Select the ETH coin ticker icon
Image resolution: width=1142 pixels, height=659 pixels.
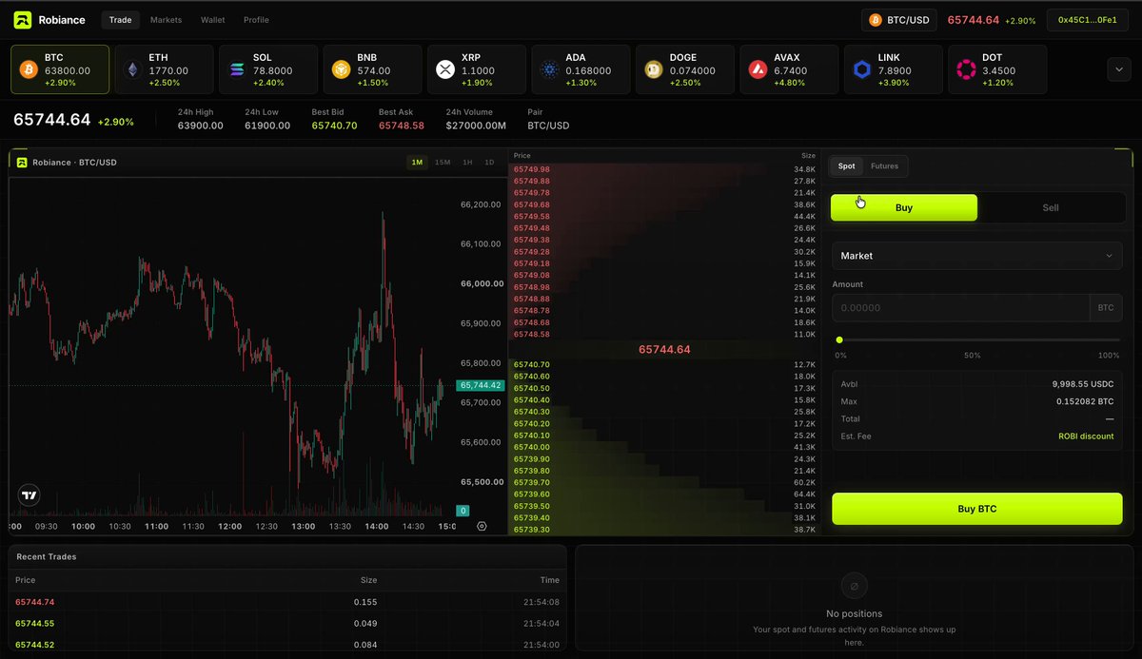132,69
